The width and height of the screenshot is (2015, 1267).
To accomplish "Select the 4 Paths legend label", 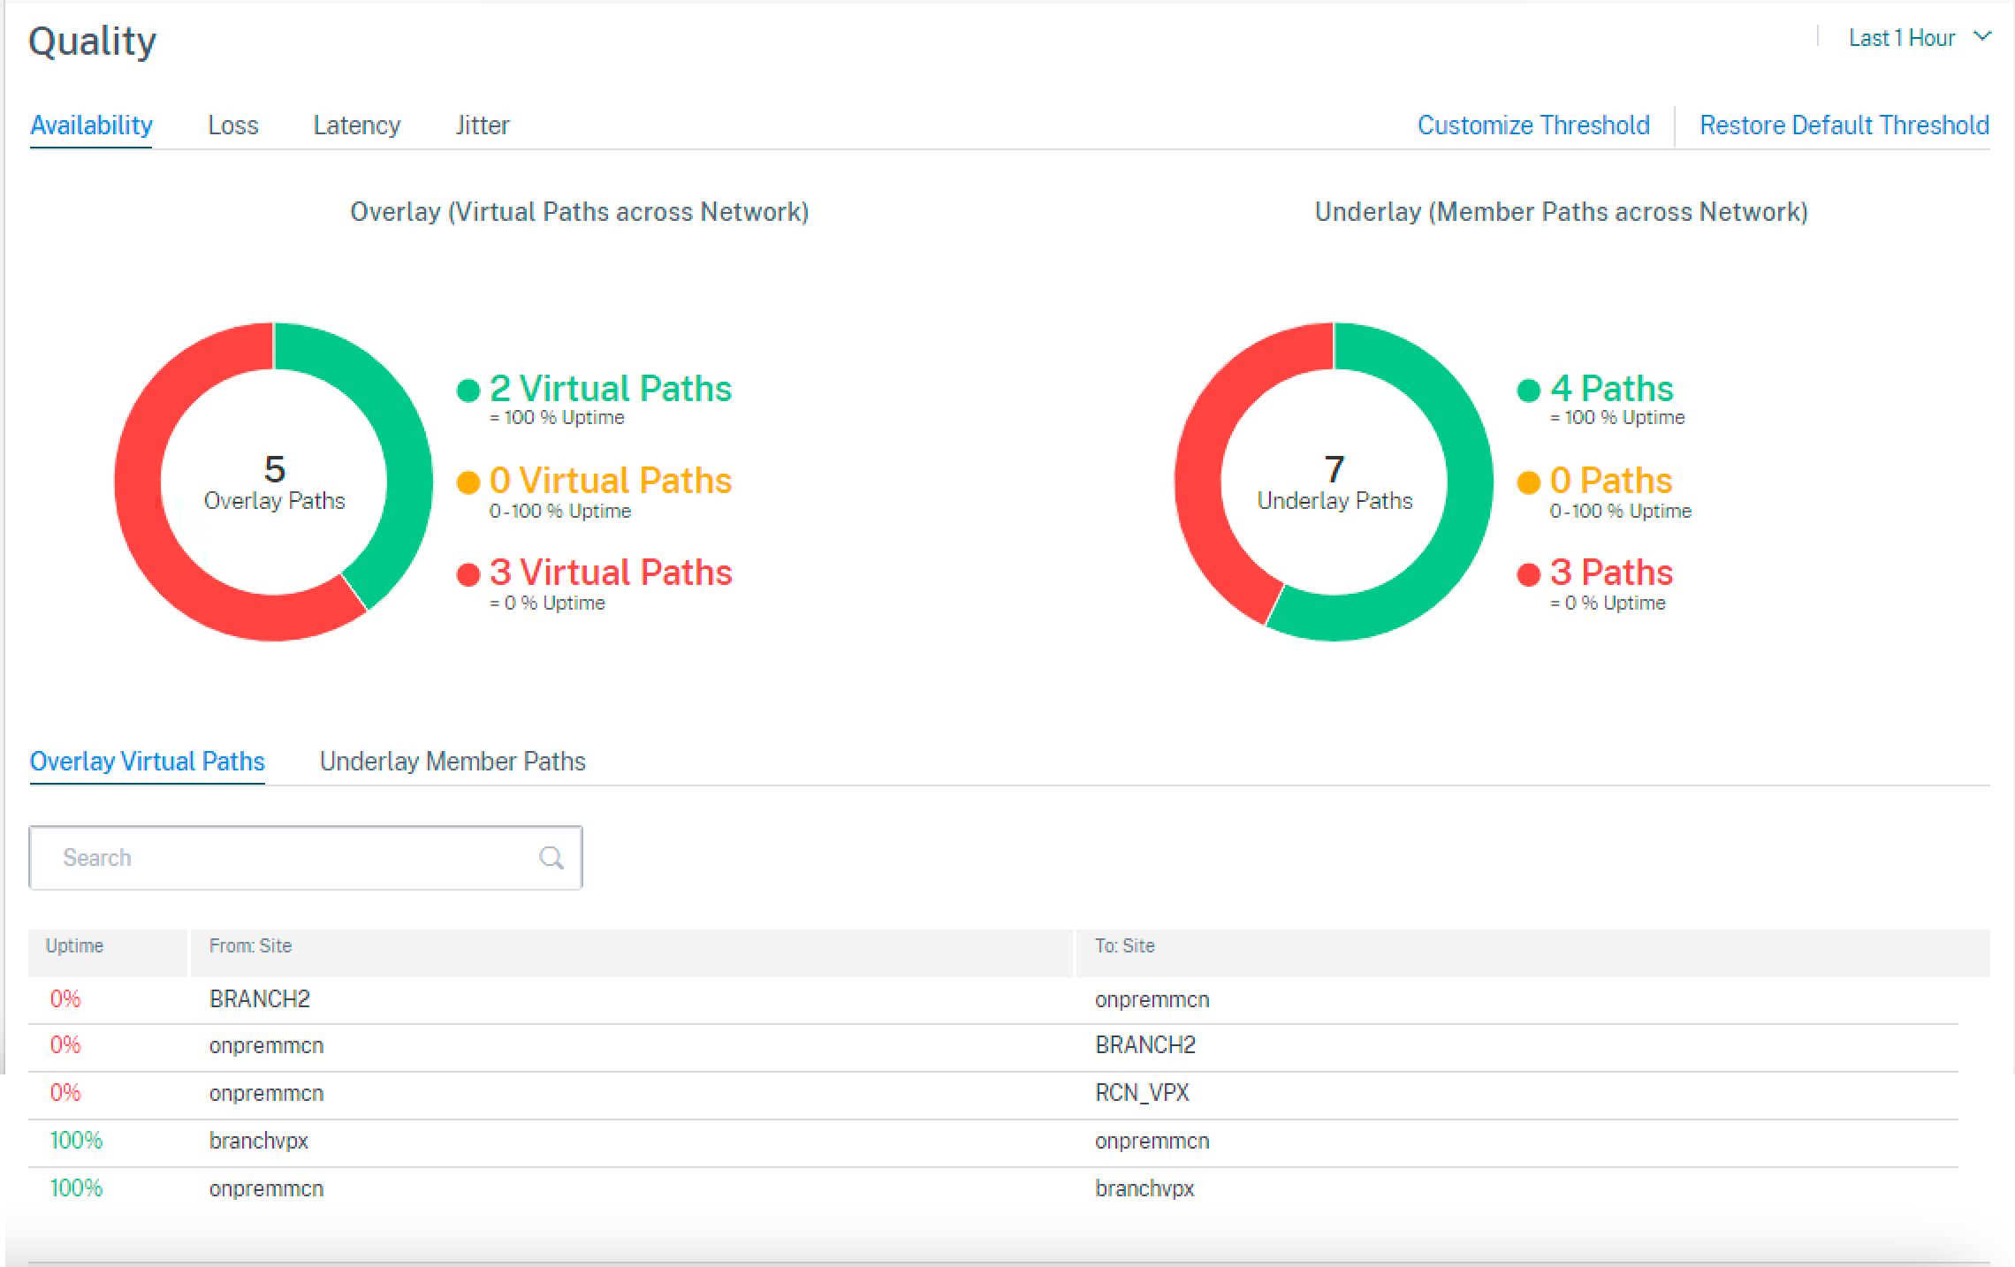I will tap(1612, 389).
